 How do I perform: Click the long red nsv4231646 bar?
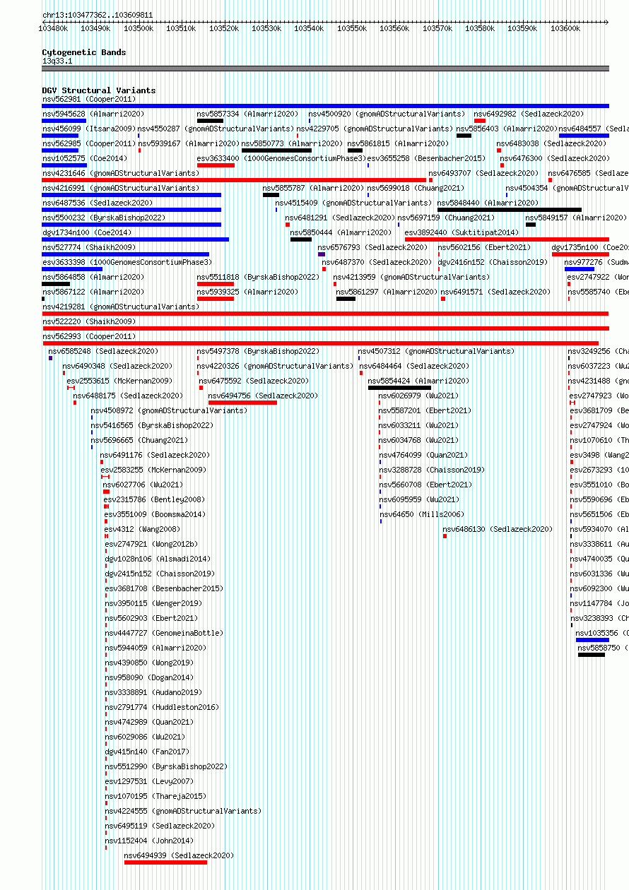coord(234,180)
